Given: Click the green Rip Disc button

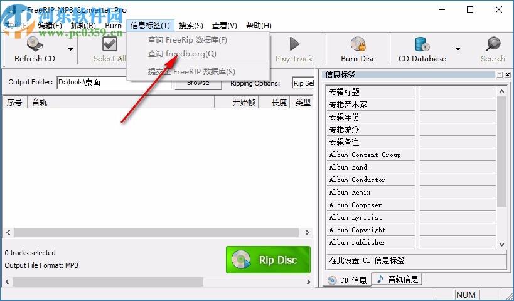Looking at the screenshot, I should [268, 260].
